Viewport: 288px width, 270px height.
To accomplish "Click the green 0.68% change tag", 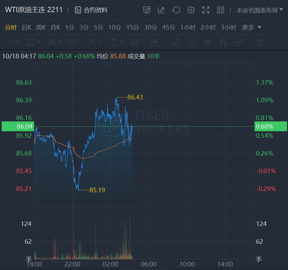I will coord(271,126).
